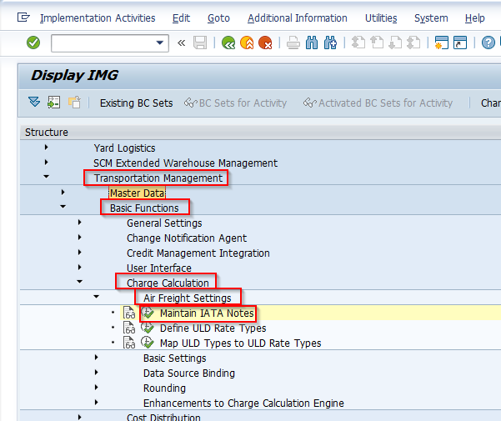This screenshot has width=501, height=421.
Task: Execute activity for Map ULD Types row
Action: click(148, 343)
